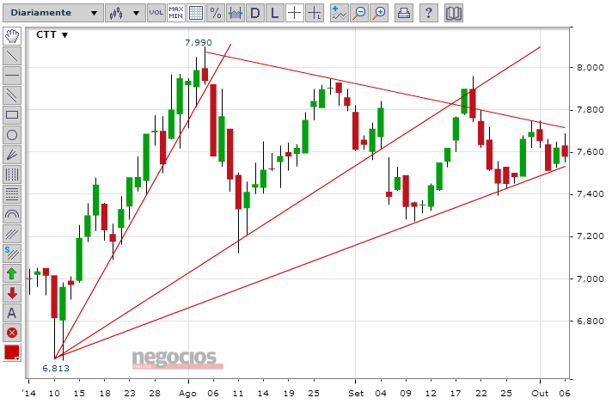The image size is (612, 404).
Task: Select the horizontal retracement lines tool
Action: coord(12,194)
